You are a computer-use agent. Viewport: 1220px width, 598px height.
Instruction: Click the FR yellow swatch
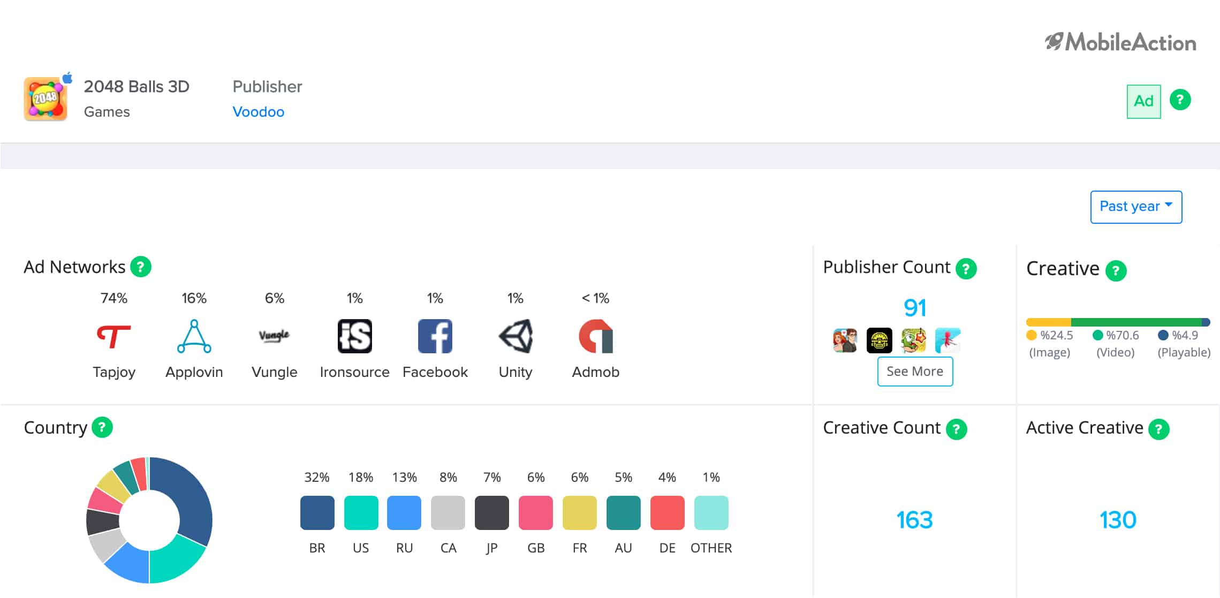(x=580, y=513)
